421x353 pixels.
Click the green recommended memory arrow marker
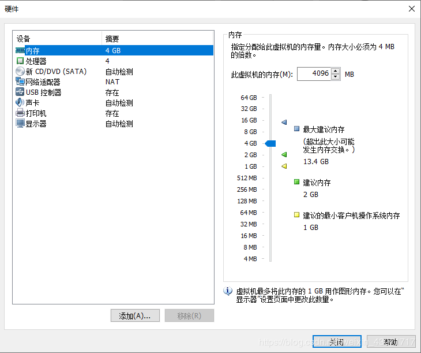[x=284, y=155]
